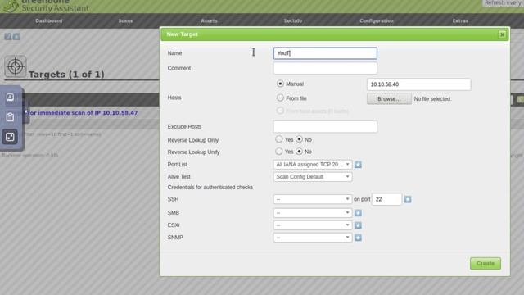Click the clipboard icon in left sidebar
524x295 pixels.
(x=10, y=117)
